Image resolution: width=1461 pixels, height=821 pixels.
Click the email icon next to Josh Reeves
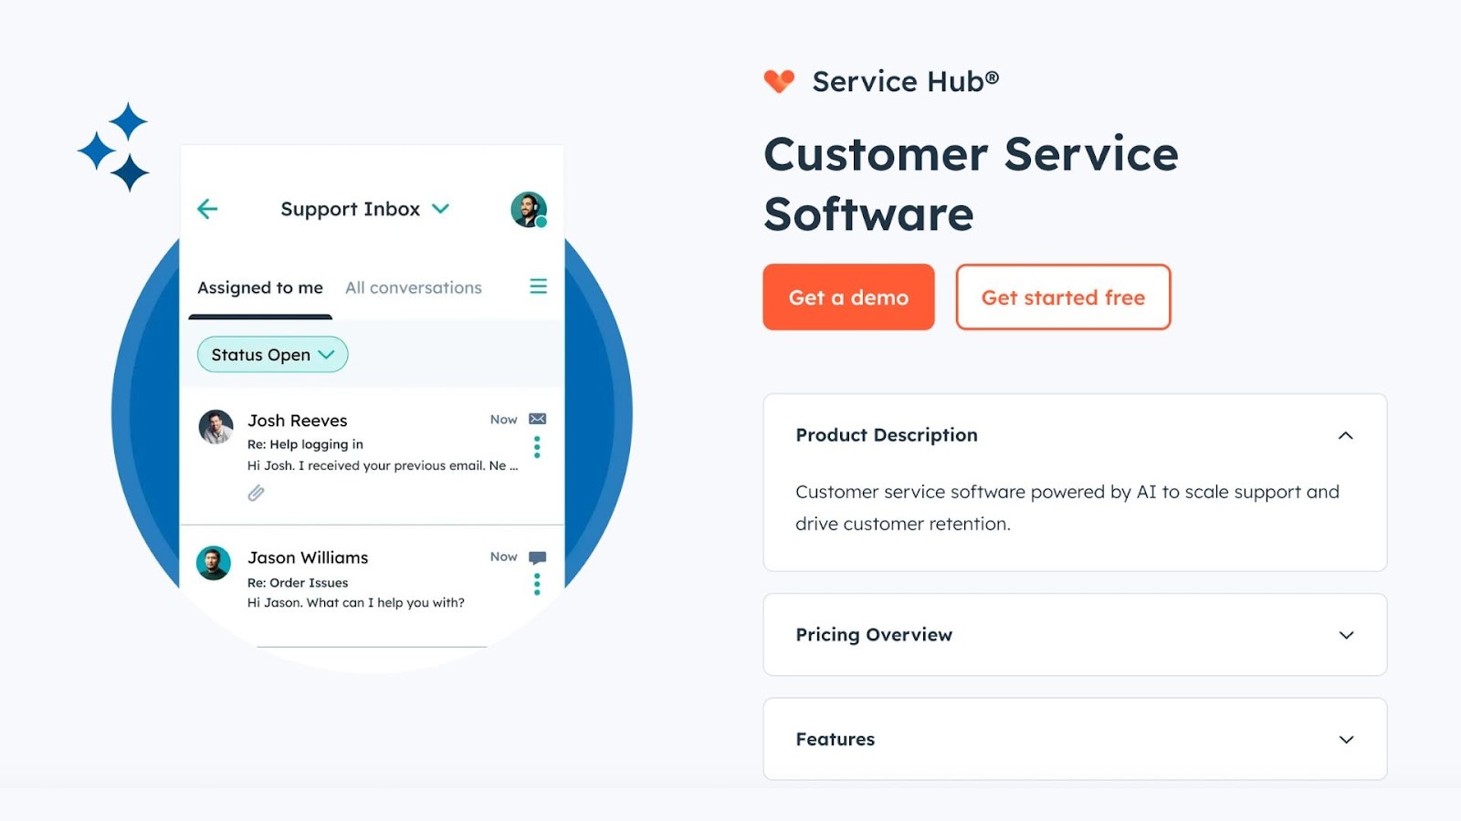tap(537, 419)
